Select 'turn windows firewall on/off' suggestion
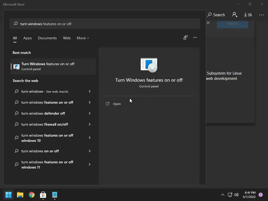 [x=44, y=124]
